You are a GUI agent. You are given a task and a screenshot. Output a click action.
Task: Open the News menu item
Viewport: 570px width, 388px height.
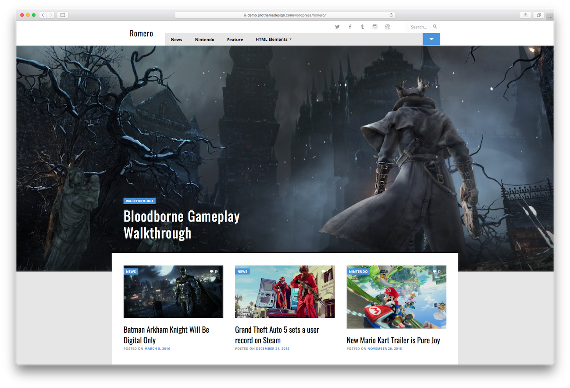[x=177, y=40]
